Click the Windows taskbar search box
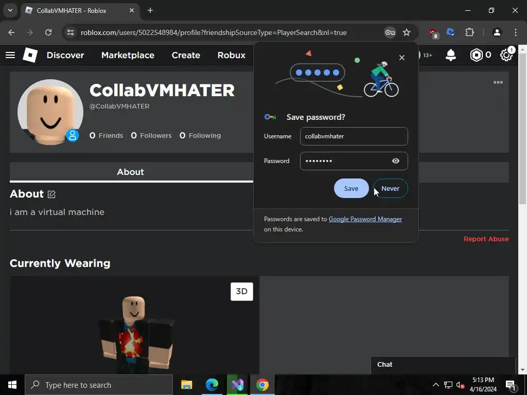 [99, 385]
